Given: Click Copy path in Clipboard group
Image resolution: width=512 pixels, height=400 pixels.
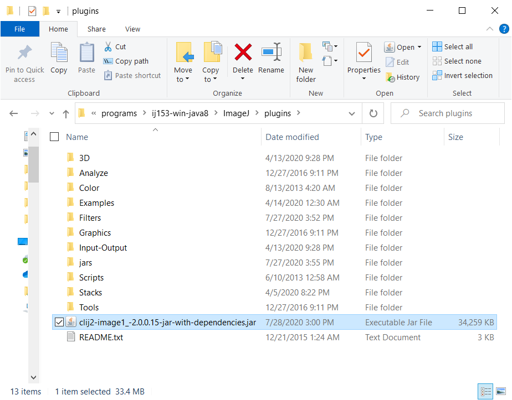Looking at the screenshot, I should click(x=126, y=61).
